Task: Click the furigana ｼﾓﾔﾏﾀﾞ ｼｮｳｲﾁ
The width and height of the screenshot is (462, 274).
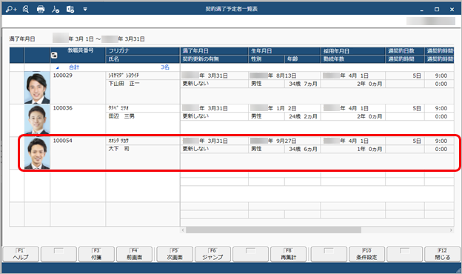Action: tap(124, 76)
